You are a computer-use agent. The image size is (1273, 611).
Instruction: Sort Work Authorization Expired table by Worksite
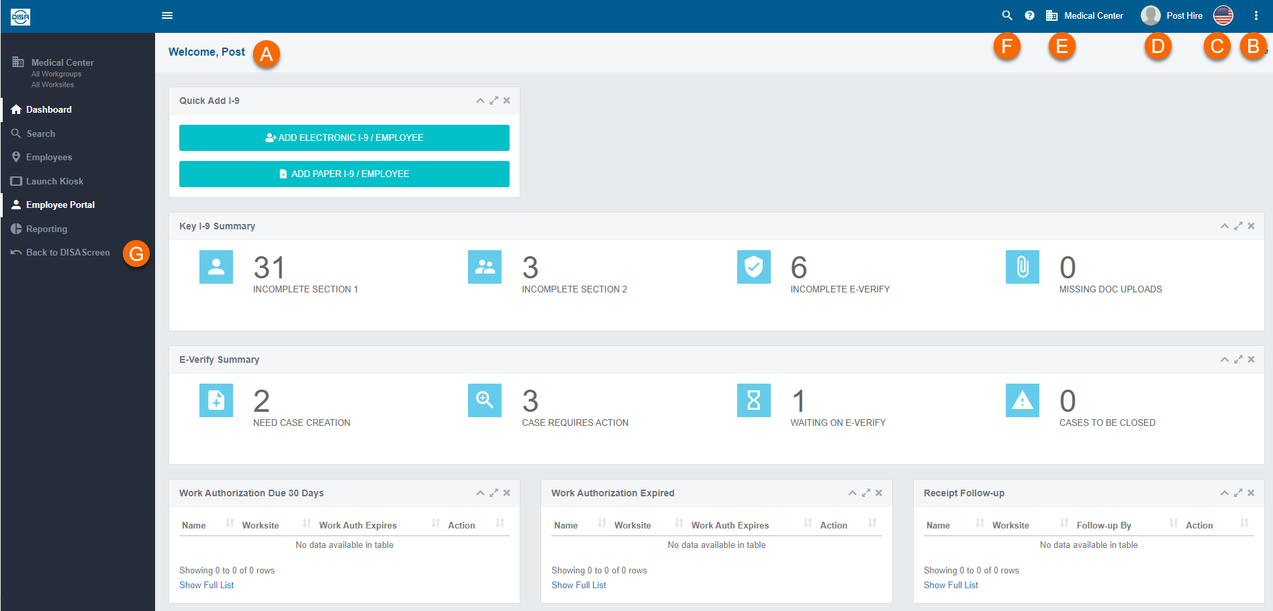pos(648,524)
